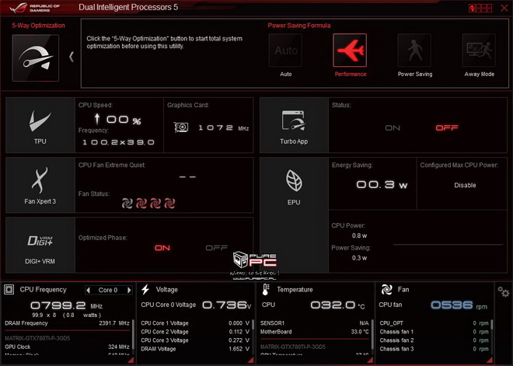Click the Power Saving 0.3 w value
Viewport: 513px width, 366px height.
coord(359,258)
